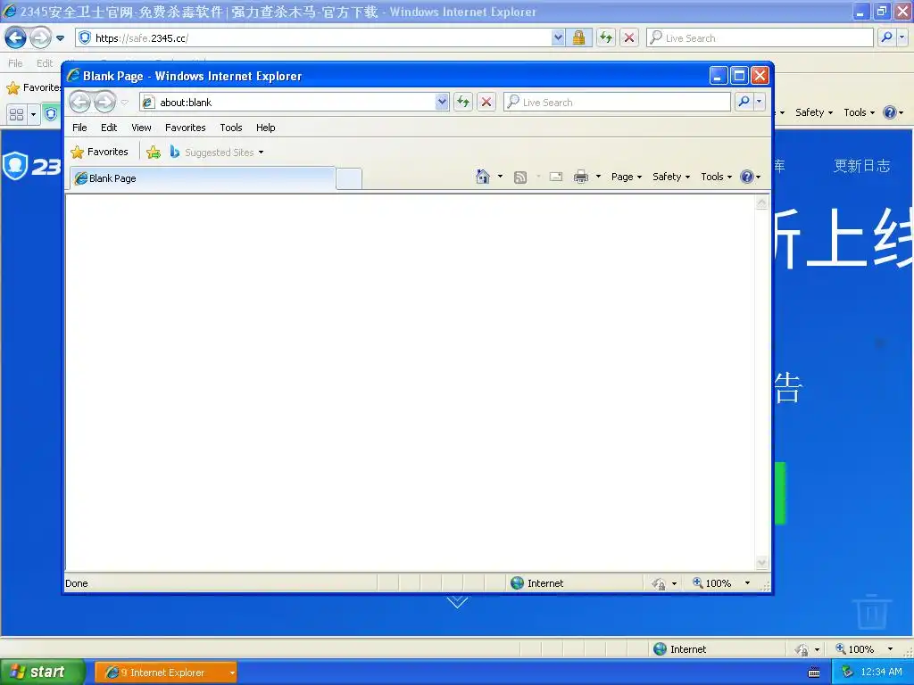This screenshot has width=914, height=685.
Task: Click File menu in 2345 window
Action: (x=15, y=63)
